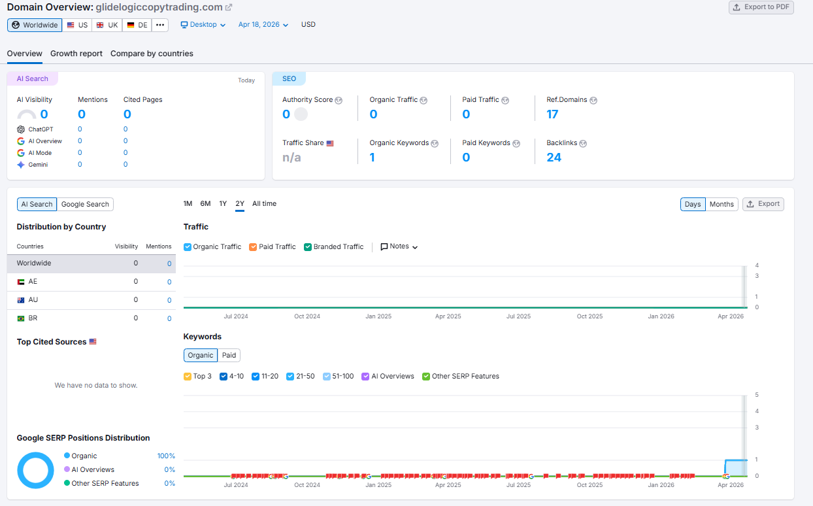Toggle the 4-10 keywords checkbox
The width and height of the screenshot is (813, 506).
click(224, 377)
